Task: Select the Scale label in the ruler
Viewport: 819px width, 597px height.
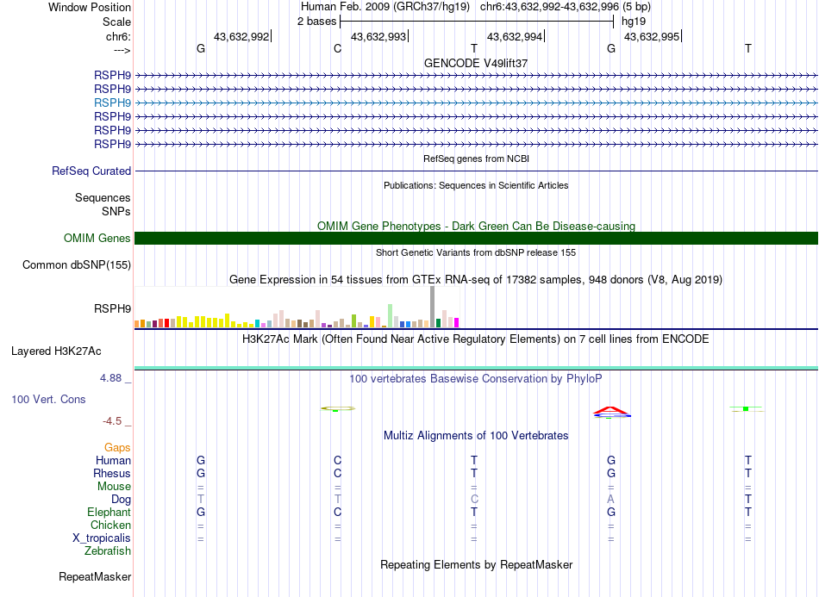Action: tap(116, 22)
